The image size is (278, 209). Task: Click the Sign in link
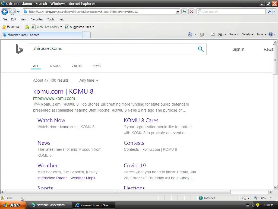238,50
